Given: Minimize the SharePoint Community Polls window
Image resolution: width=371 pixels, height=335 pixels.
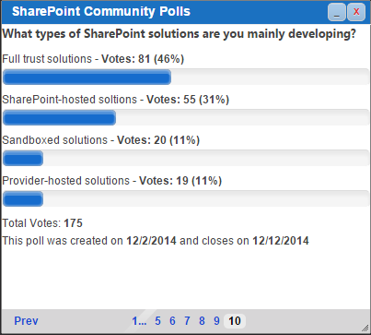Looking at the screenshot, I should pos(337,12).
